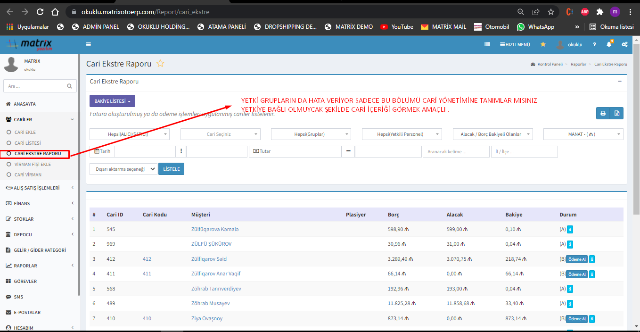Click Ödeme Al for Zülfiqarov Səid

click(577, 259)
